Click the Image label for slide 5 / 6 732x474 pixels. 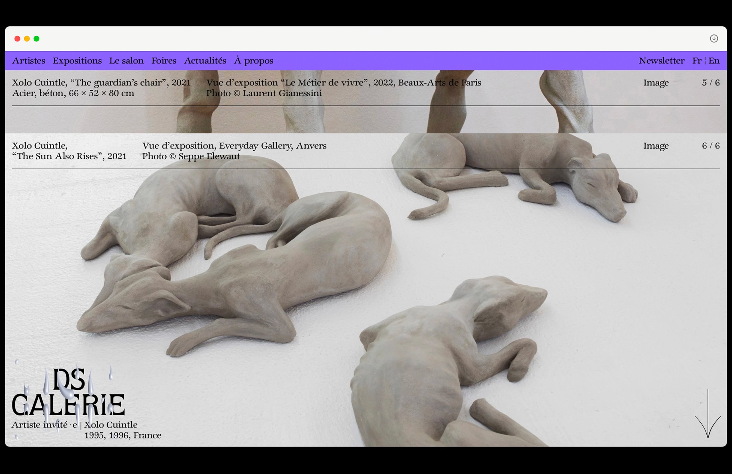coord(656,83)
